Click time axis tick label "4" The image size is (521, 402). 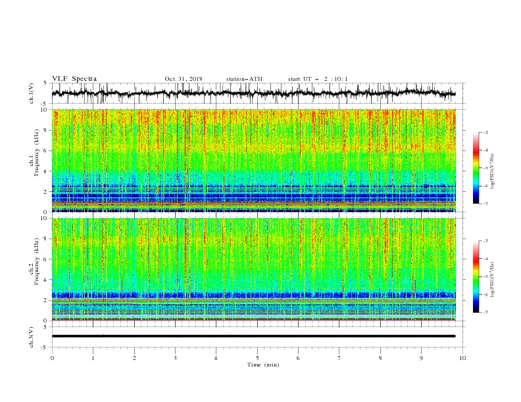[216, 358]
